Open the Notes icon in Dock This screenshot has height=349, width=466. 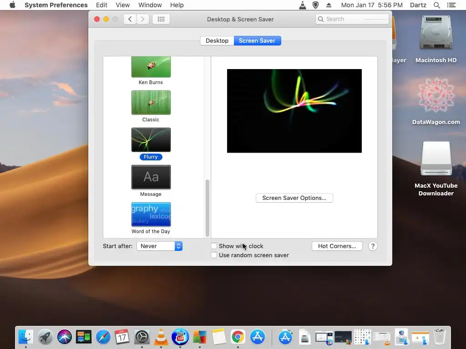pyautogui.click(x=219, y=337)
